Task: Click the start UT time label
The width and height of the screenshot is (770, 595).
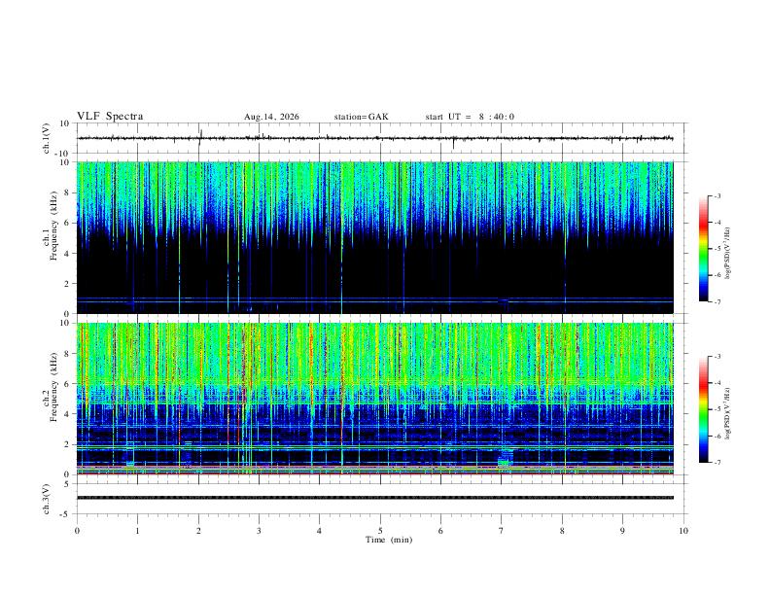Action: click(470, 117)
